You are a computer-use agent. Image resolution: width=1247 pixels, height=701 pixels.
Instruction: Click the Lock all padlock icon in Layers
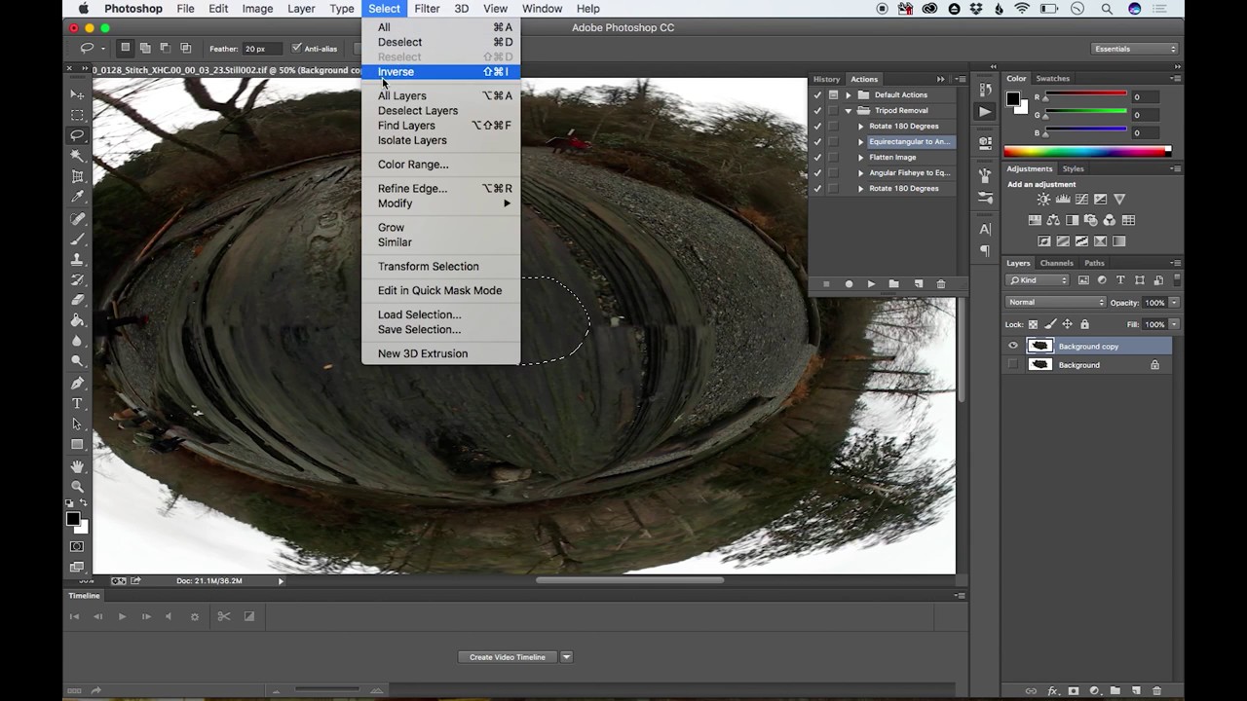pyautogui.click(x=1084, y=324)
